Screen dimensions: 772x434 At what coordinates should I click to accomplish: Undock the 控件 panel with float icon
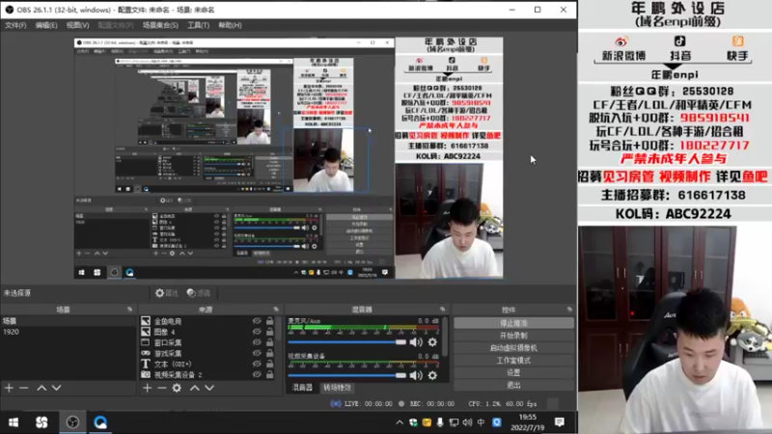tap(569, 310)
